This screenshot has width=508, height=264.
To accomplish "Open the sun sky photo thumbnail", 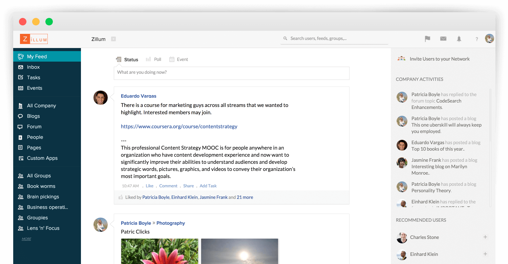I will pos(239,251).
